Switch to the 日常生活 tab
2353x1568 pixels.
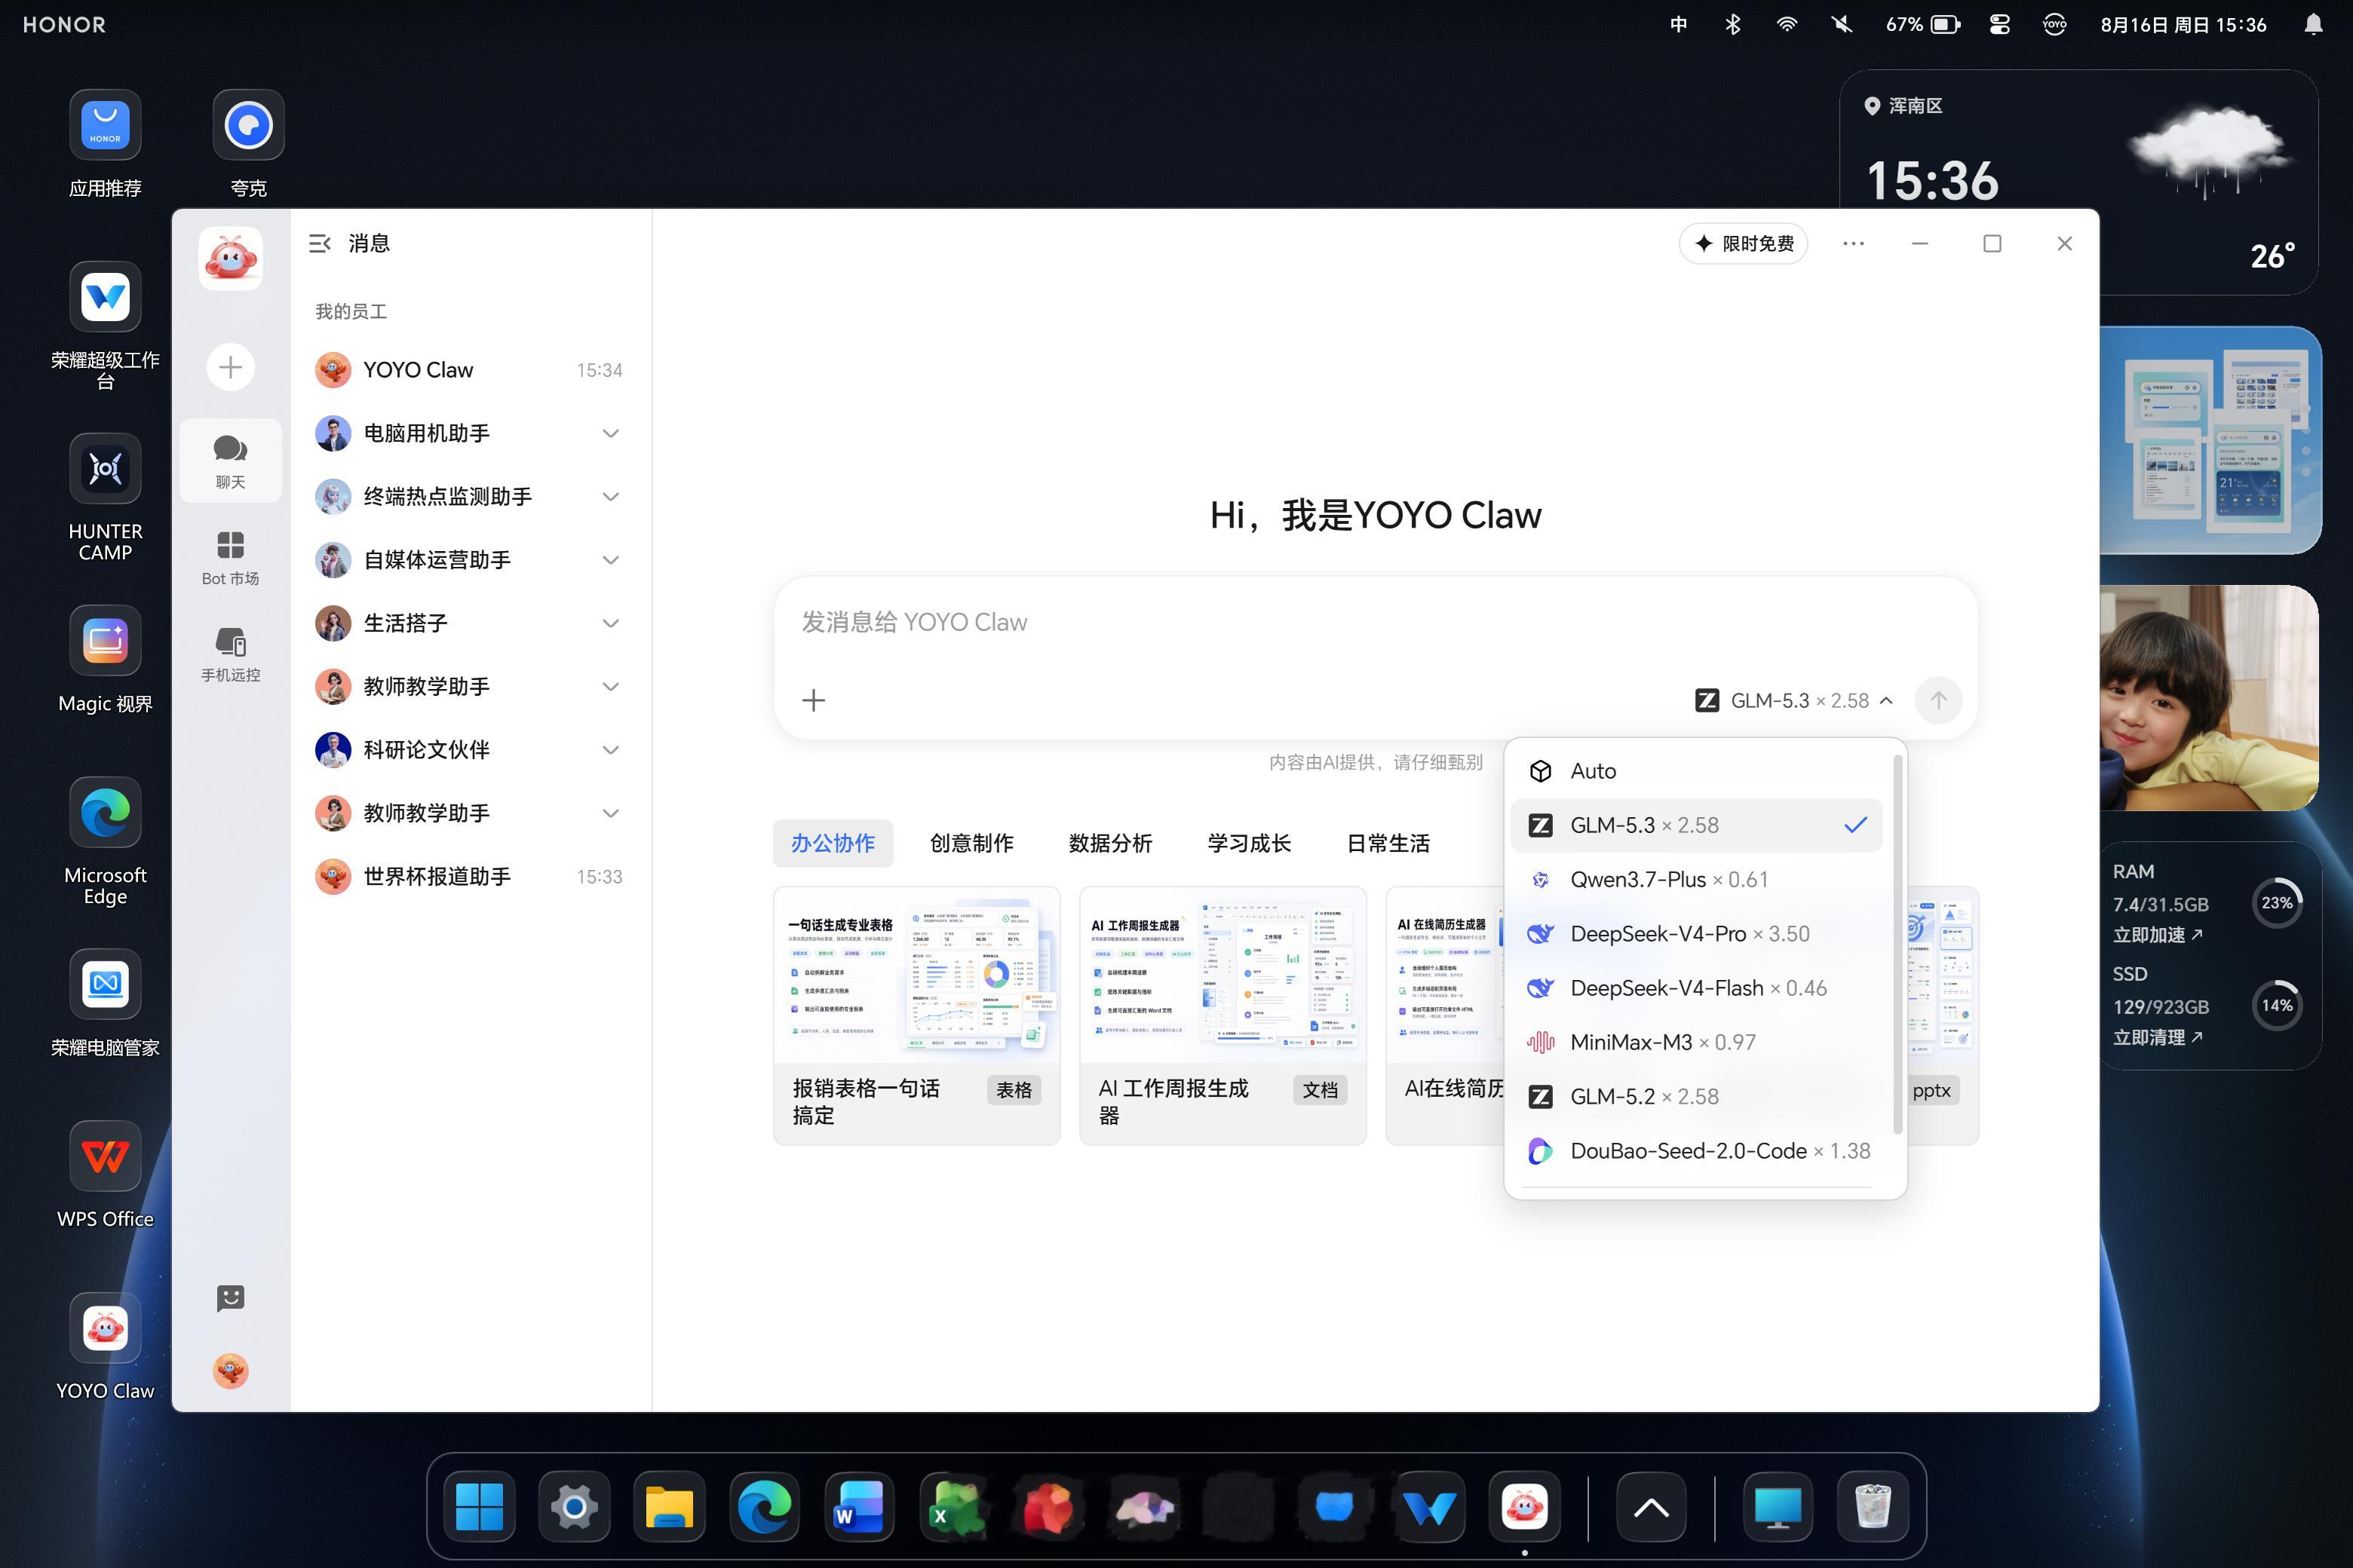(x=1388, y=843)
